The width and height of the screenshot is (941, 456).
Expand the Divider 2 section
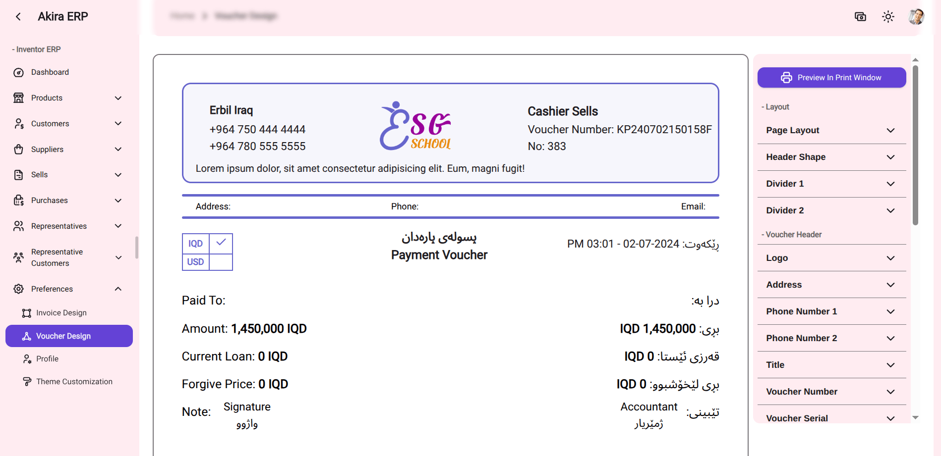tap(831, 210)
